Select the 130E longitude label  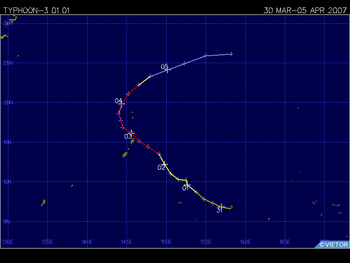click(8, 242)
